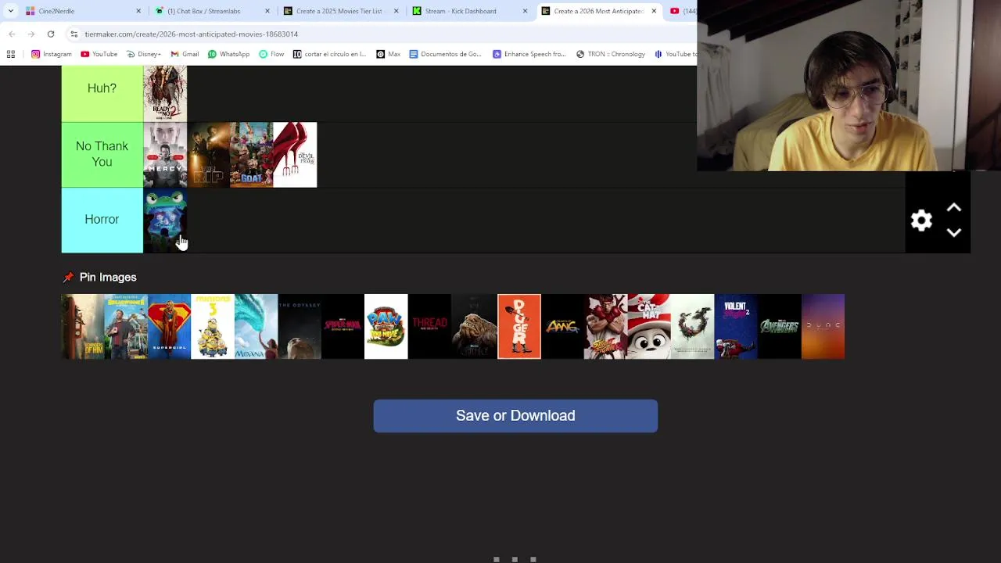Open the Flow bookmark

271,54
